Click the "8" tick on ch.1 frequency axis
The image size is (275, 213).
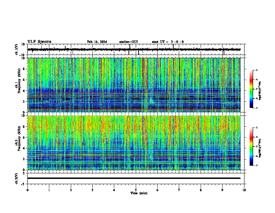tap(24, 69)
